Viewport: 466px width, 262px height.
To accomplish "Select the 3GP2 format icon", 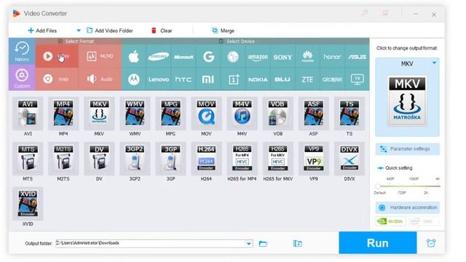I will point(135,159).
